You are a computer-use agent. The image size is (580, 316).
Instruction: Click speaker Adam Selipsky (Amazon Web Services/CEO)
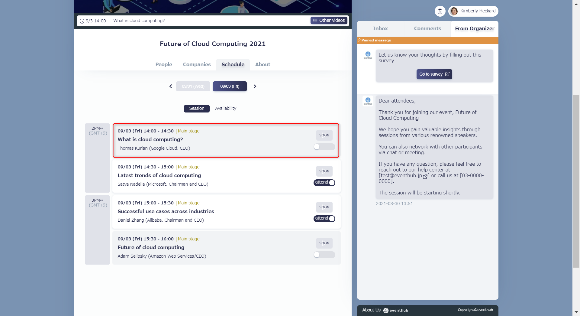(x=162, y=256)
